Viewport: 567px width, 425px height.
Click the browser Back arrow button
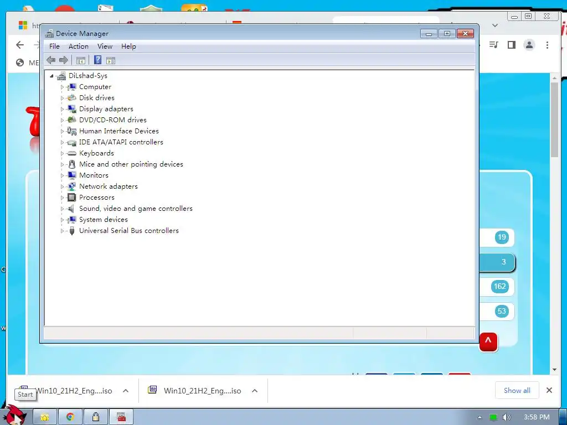20,45
